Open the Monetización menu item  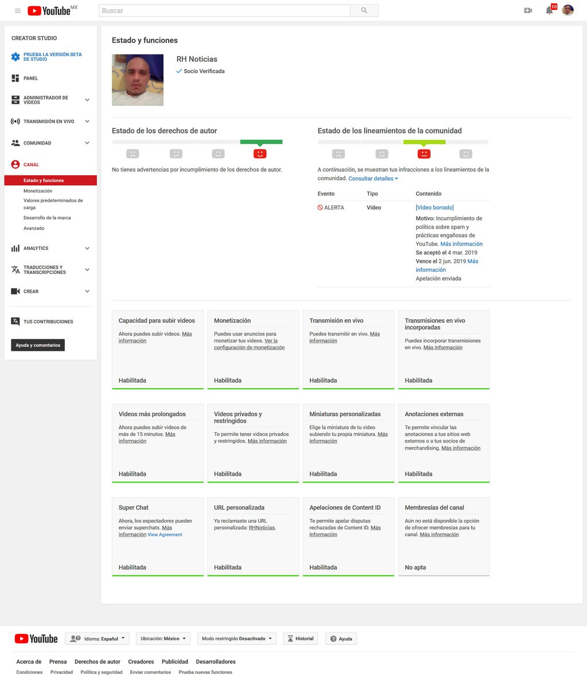(38, 191)
